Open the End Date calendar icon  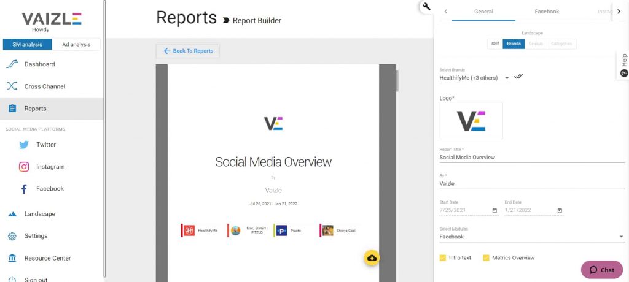(x=560, y=210)
